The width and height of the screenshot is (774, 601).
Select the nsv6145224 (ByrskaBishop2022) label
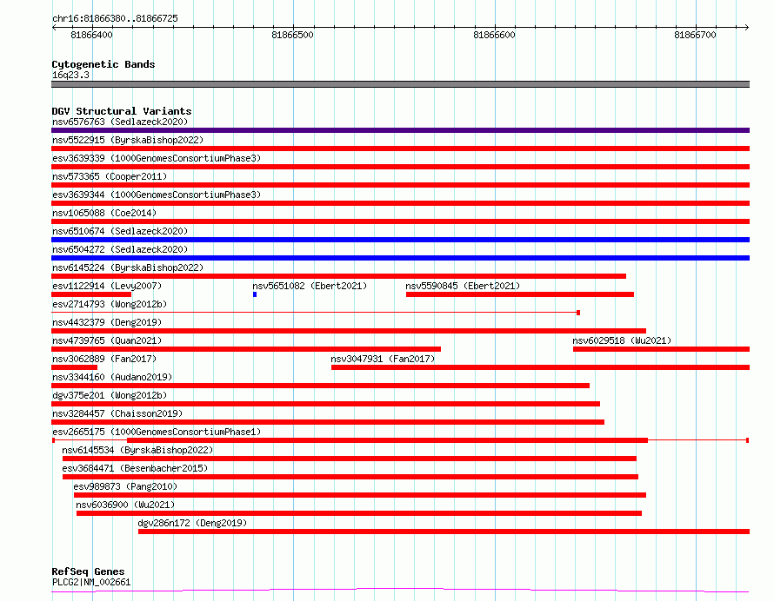(x=128, y=267)
